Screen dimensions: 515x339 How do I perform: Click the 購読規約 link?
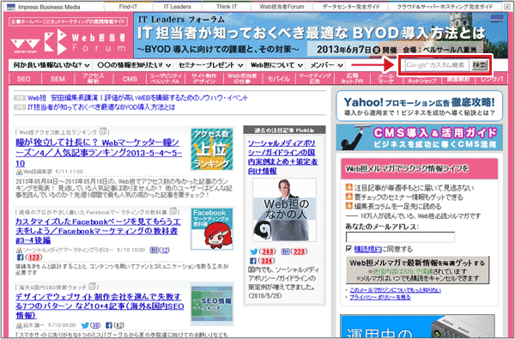point(368,249)
